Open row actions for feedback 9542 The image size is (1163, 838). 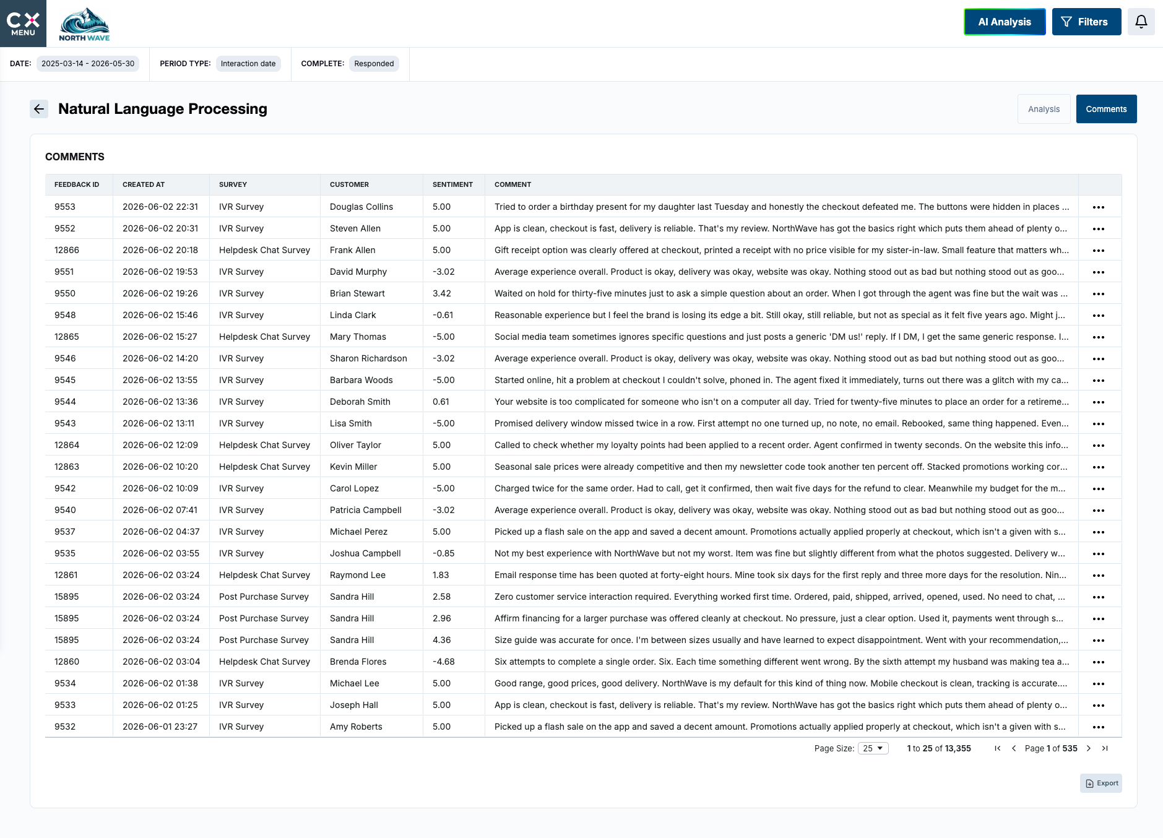1099,489
